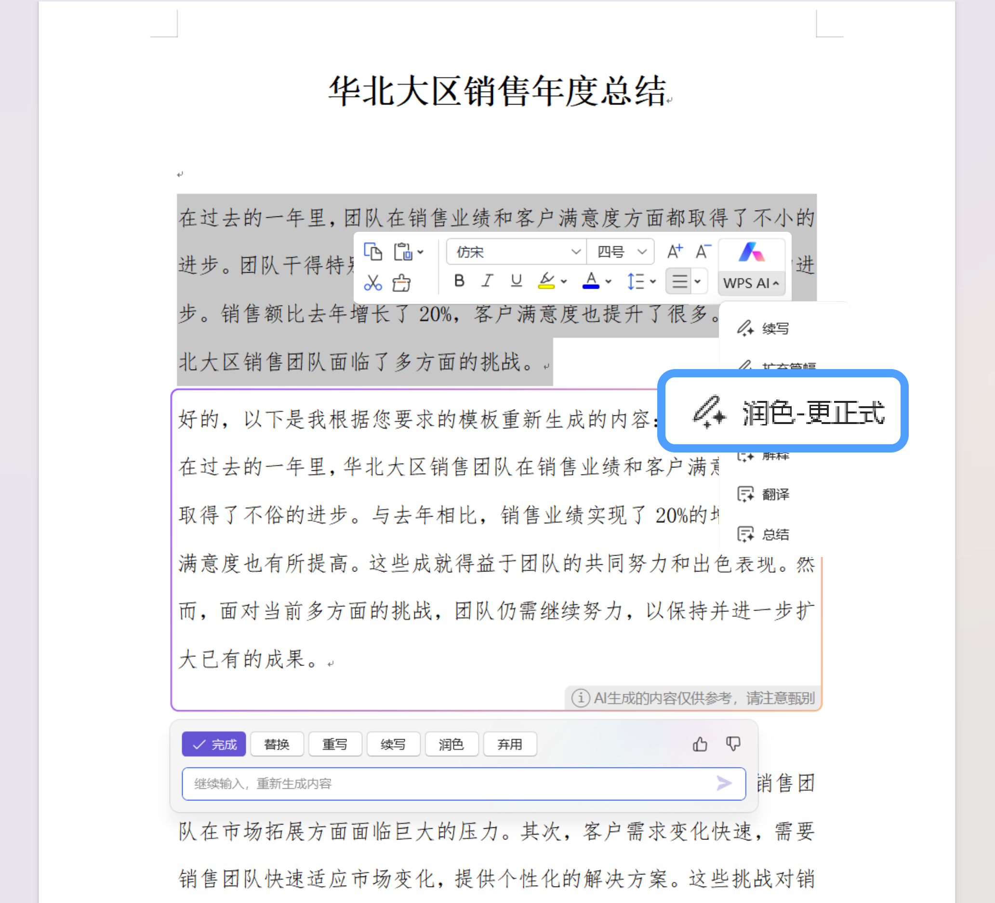Apply the blue font color
Screen dimensions: 995x903
coord(591,281)
